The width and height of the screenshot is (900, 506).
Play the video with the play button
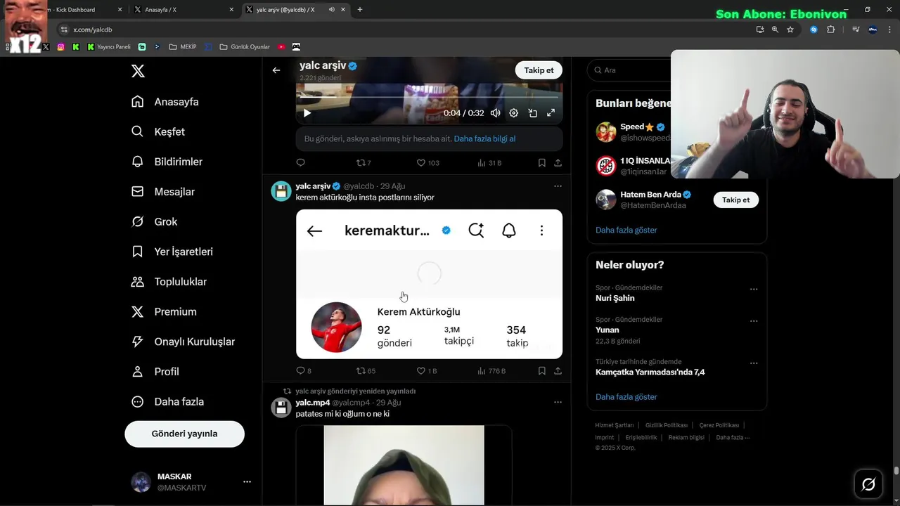tap(307, 113)
